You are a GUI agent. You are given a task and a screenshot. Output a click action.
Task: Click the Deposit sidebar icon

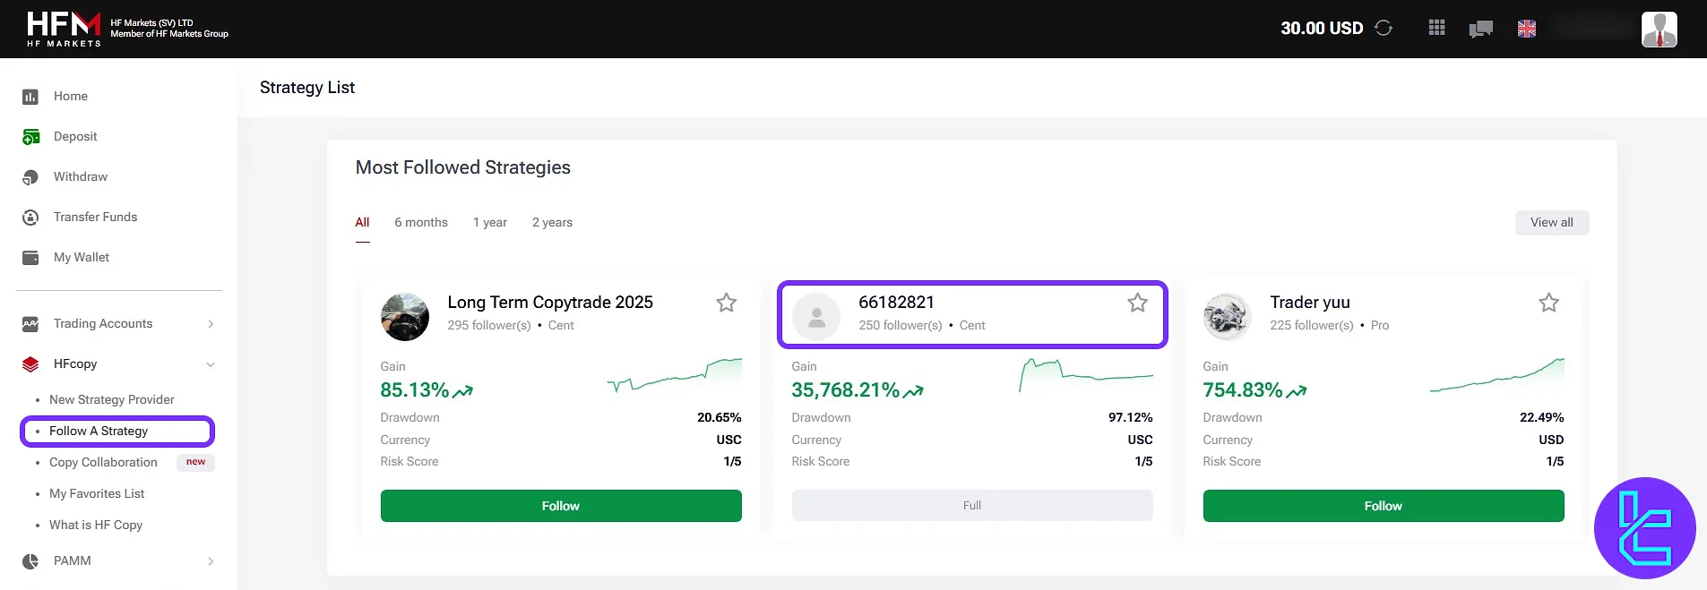(30, 137)
